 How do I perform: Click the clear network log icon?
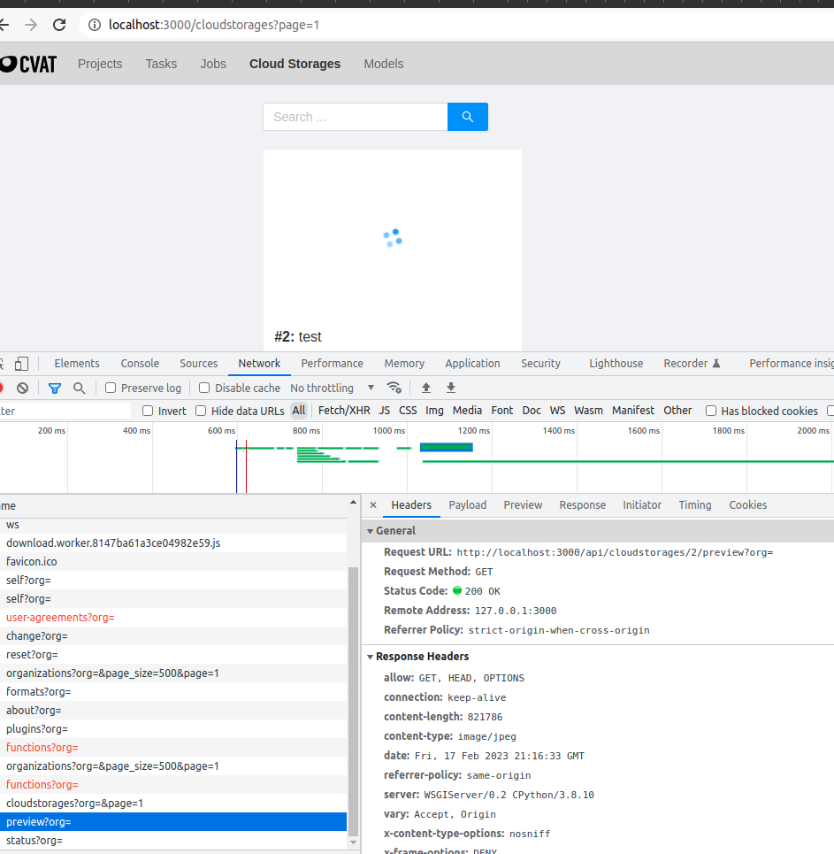[22, 388]
